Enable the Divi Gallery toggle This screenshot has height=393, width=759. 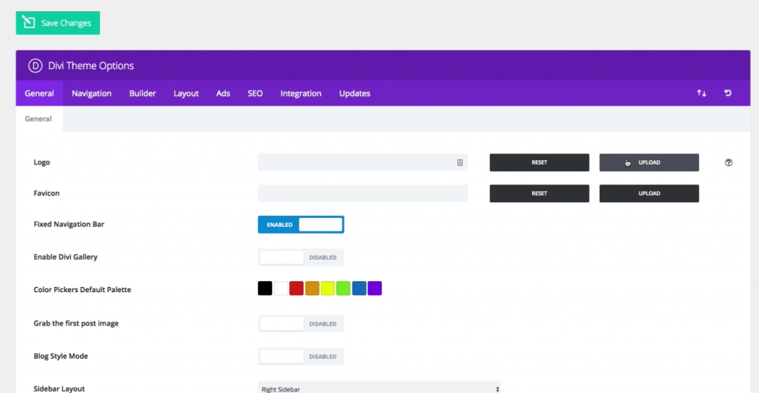[301, 257]
